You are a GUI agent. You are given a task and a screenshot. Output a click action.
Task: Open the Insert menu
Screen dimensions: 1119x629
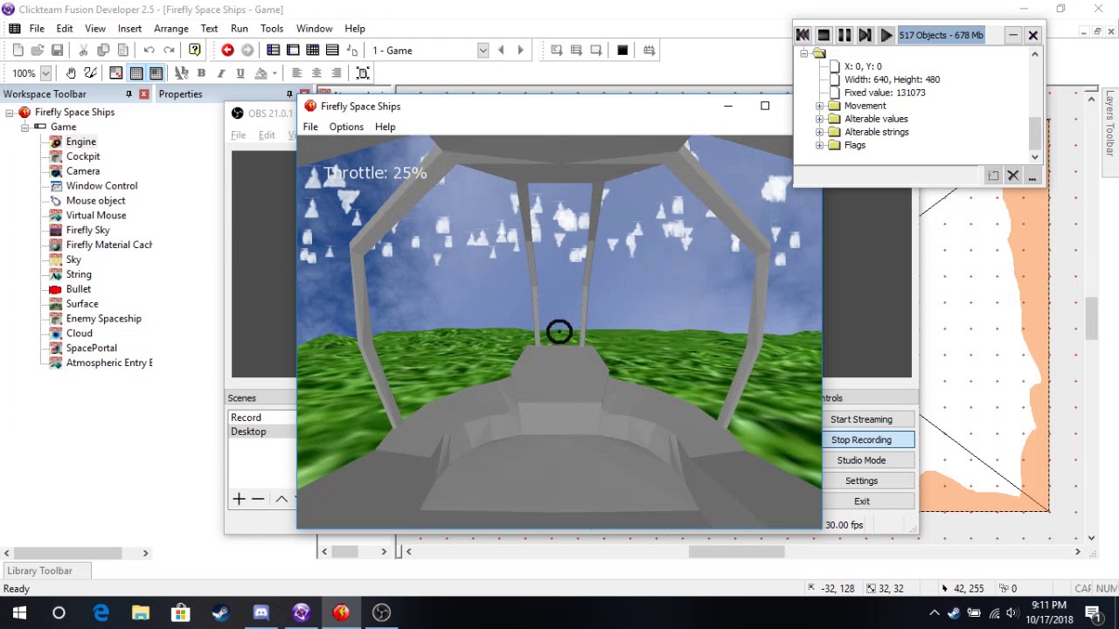[x=129, y=29]
